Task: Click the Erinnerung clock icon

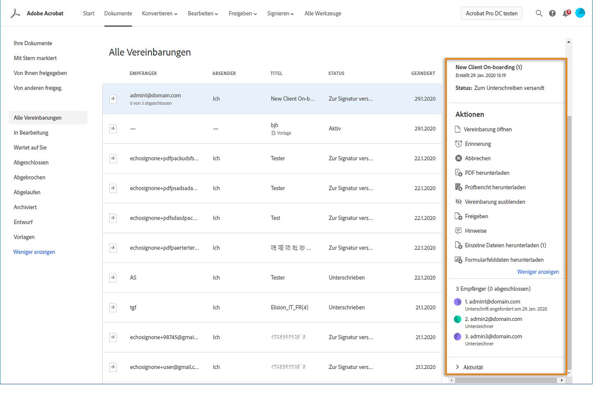Action: (x=458, y=144)
